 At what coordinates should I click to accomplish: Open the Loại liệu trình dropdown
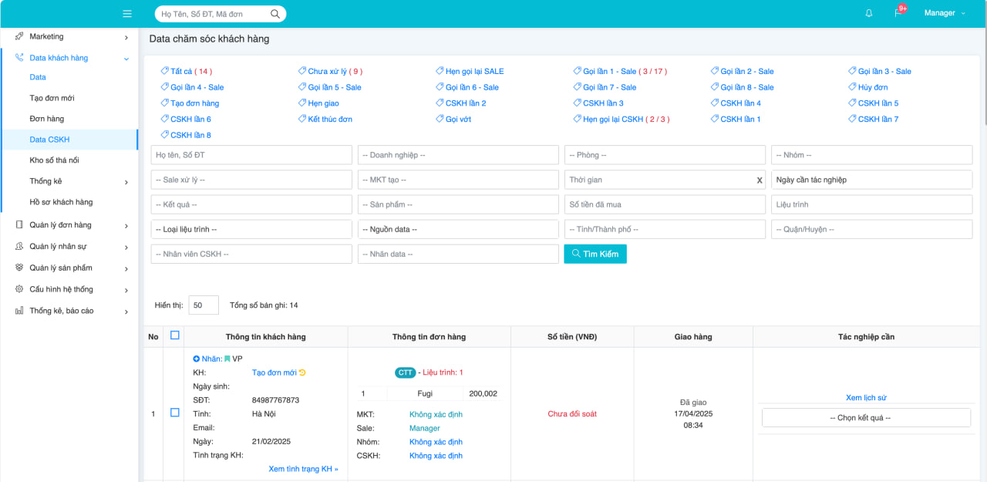click(251, 229)
